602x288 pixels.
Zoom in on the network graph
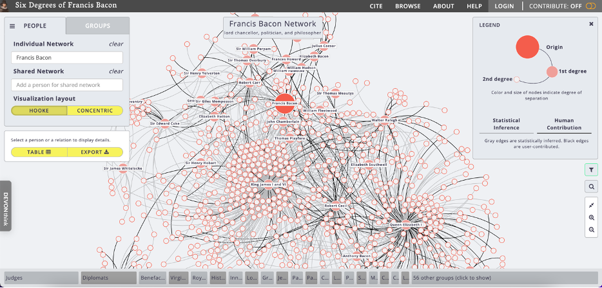(x=591, y=218)
